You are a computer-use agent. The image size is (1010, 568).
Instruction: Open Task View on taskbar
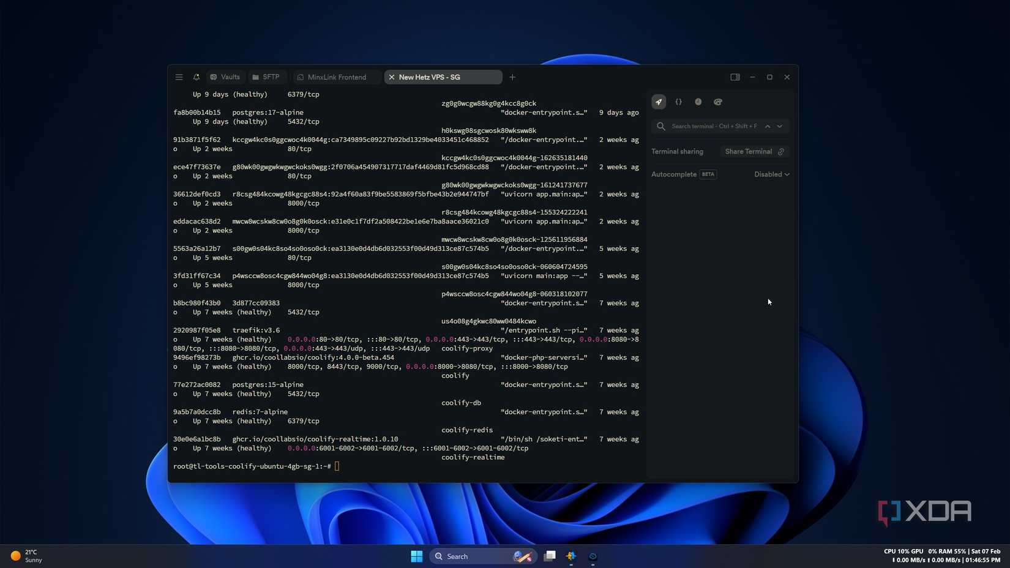(550, 556)
